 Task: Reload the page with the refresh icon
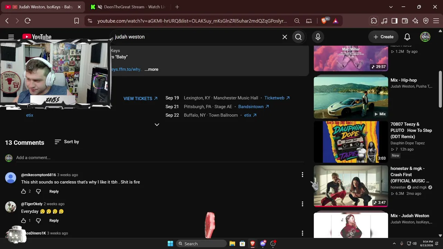click(28, 21)
